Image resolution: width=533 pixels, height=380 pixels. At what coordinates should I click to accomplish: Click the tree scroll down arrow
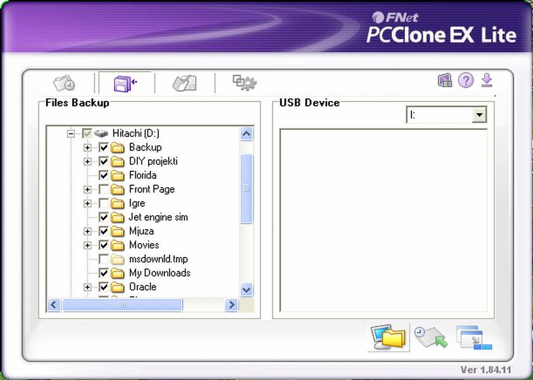[246, 290]
